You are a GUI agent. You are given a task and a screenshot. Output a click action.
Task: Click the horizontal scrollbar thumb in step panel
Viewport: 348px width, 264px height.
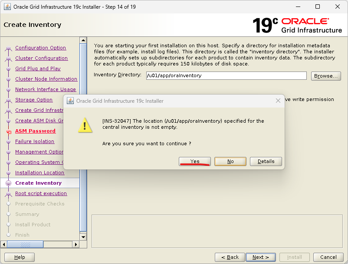25,244
